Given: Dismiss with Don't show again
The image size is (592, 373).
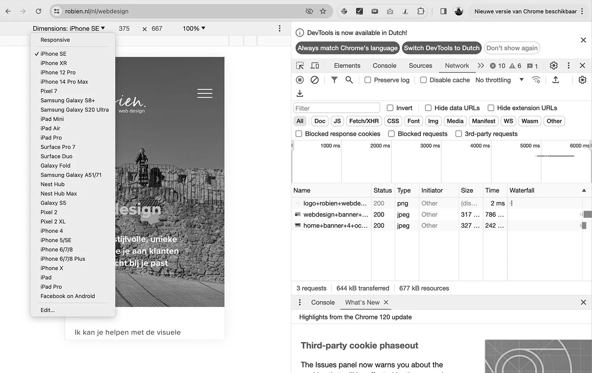Looking at the screenshot, I should (512, 48).
